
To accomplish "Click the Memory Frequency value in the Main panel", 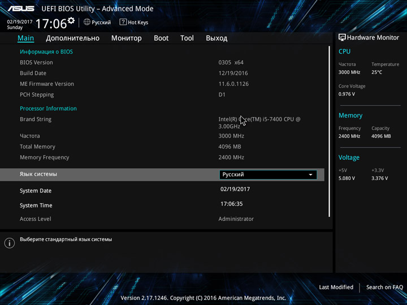I will coord(231,158).
